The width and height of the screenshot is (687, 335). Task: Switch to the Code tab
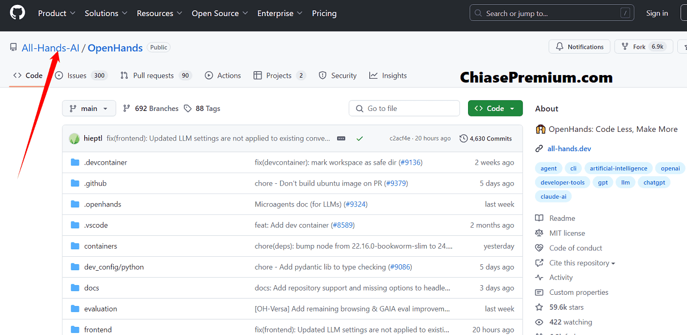click(28, 76)
